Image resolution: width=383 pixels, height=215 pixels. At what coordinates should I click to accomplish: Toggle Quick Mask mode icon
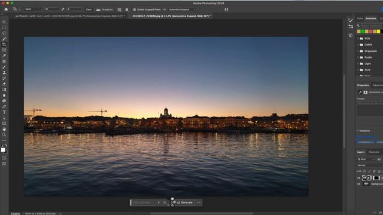(4, 158)
